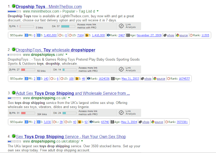Expand dropdown arrow next to dropshiptoys.com URL
The height and width of the screenshot is (153, 216).
click(66, 54)
